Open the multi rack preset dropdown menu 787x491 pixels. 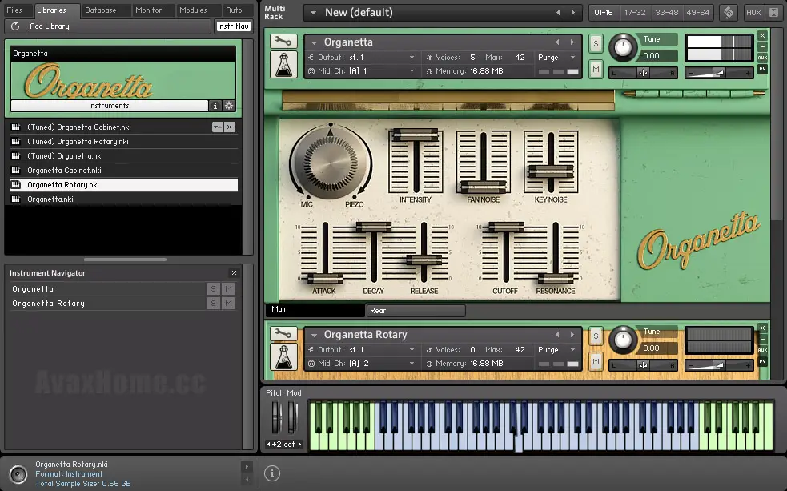coord(313,13)
